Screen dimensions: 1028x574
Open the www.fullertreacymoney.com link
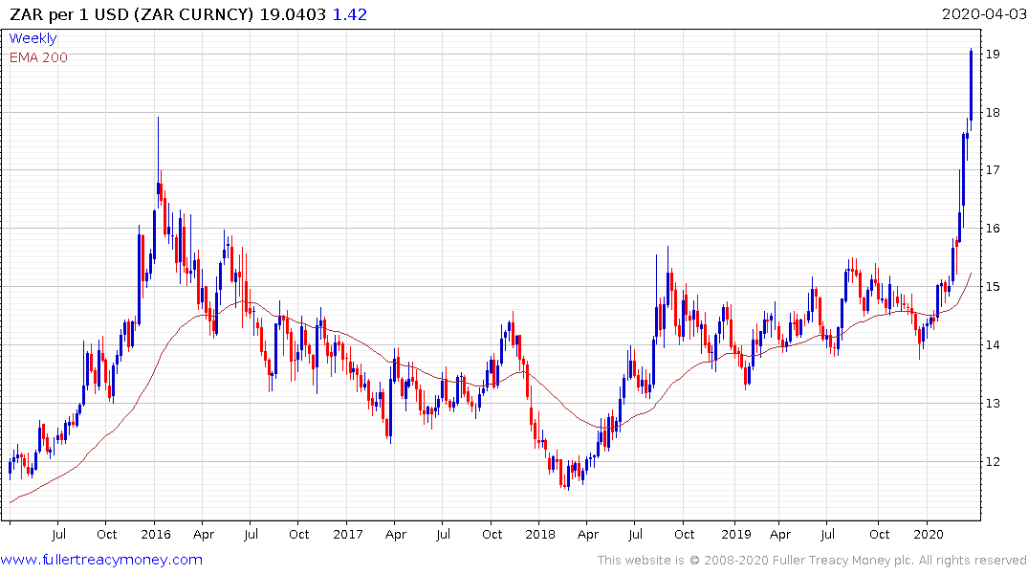(101, 560)
